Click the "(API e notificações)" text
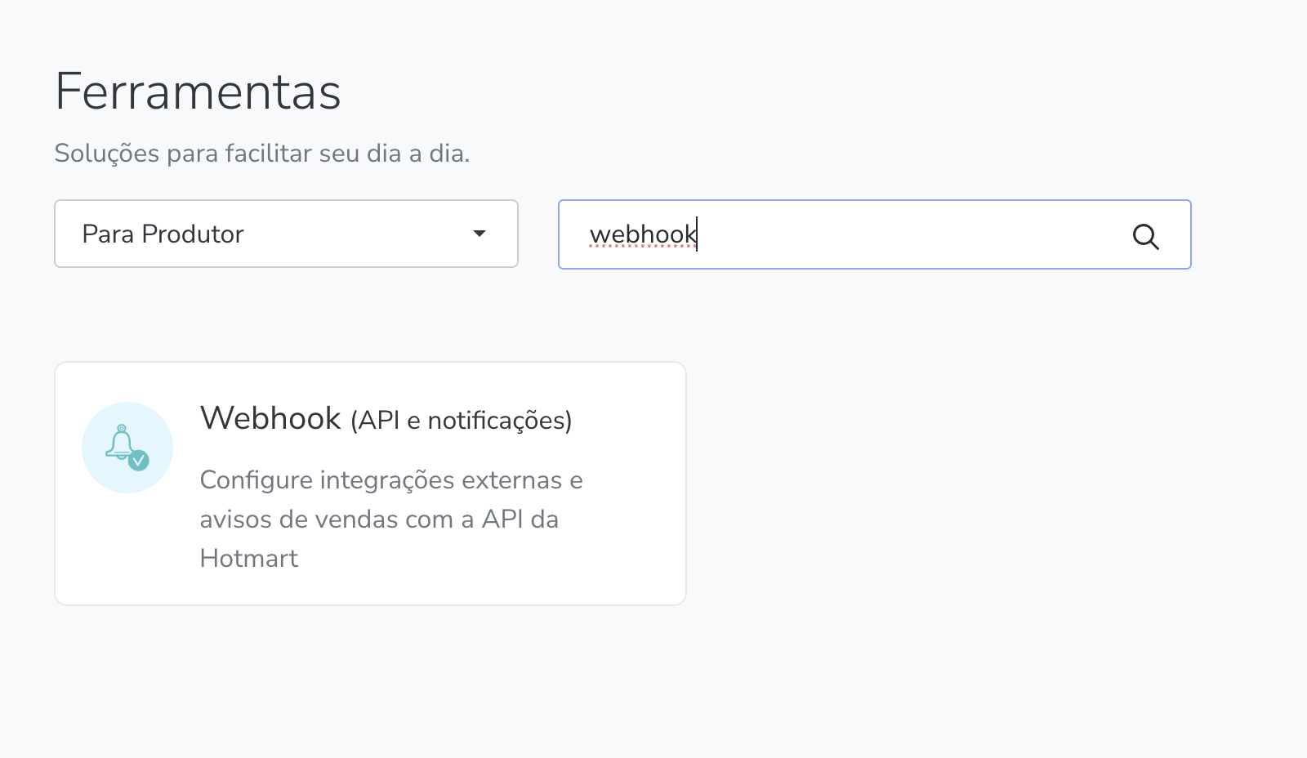The width and height of the screenshot is (1307, 758). (461, 421)
